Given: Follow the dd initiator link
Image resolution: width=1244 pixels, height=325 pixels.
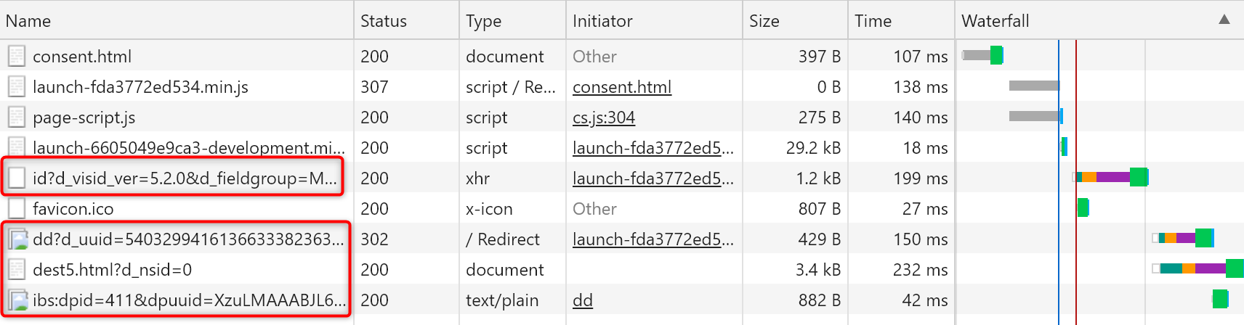Looking at the screenshot, I should 582,300.
